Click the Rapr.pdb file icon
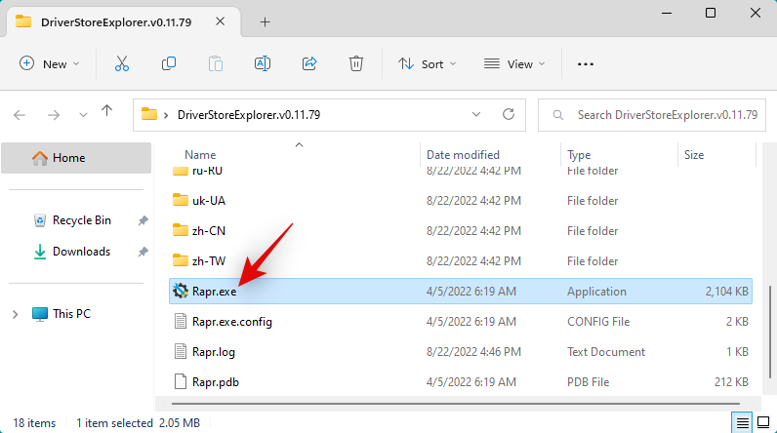Screen dimensions: 777x433 pos(181,381)
